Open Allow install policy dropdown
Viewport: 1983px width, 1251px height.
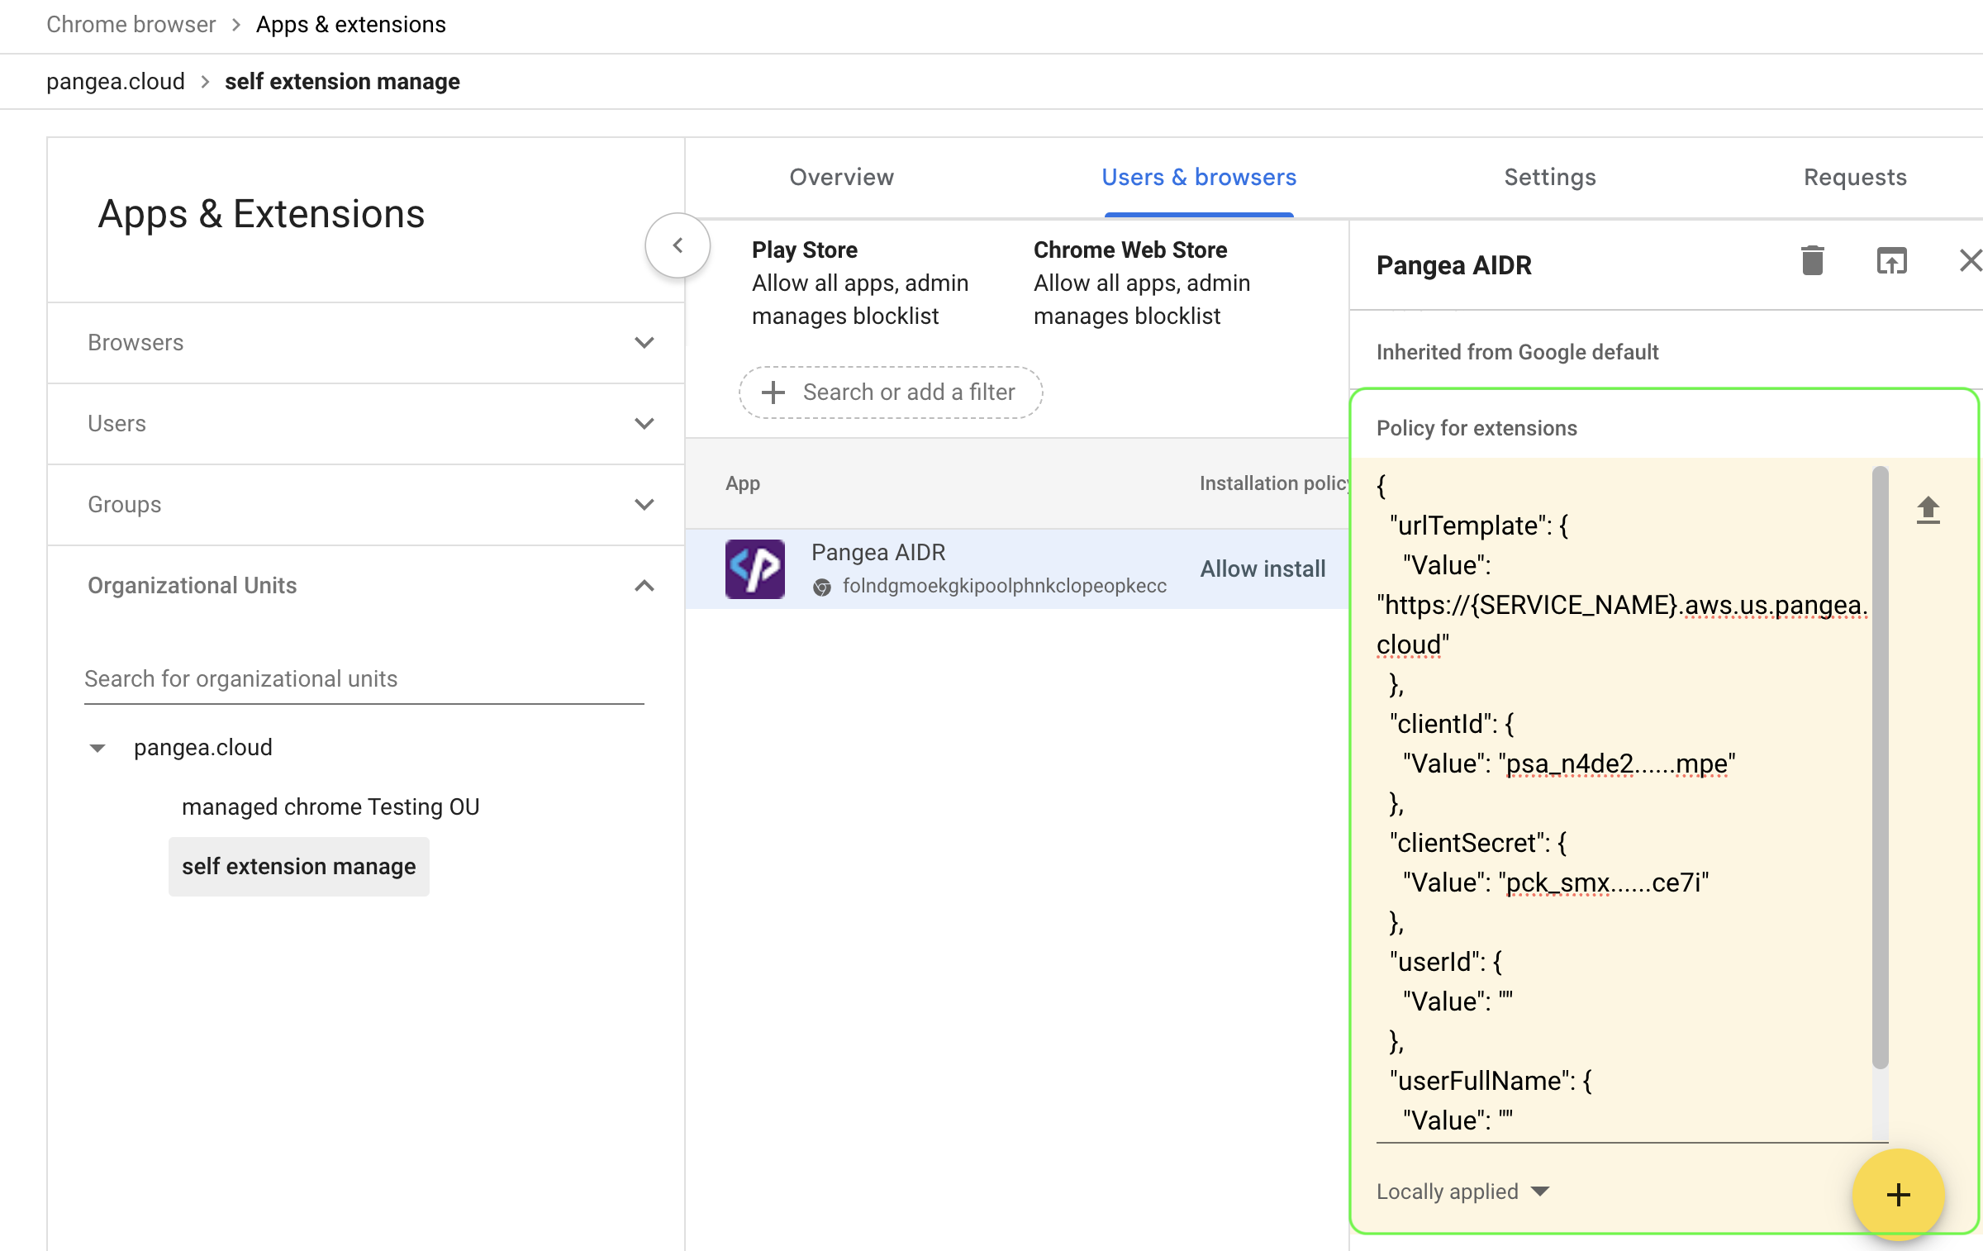[x=1263, y=569]
